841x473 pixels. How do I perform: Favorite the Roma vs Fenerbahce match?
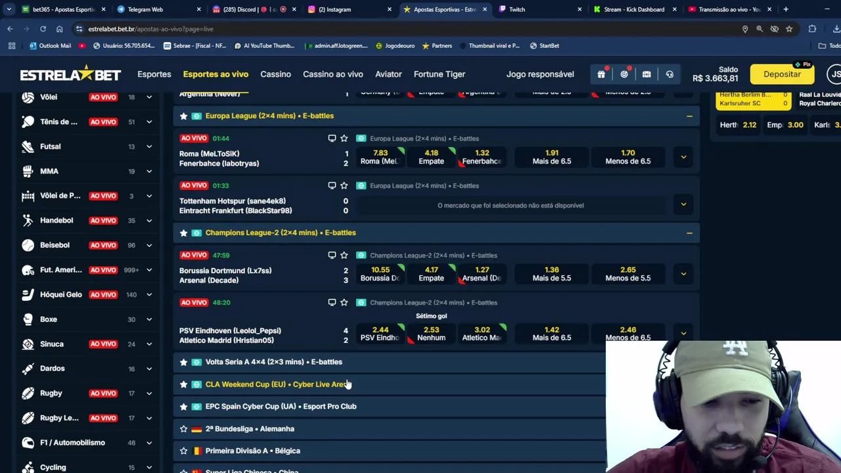tap(344, 139)
